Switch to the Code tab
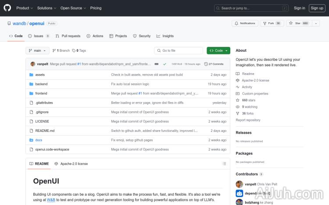This screenshot has width=329, height=205. (16, 36)
